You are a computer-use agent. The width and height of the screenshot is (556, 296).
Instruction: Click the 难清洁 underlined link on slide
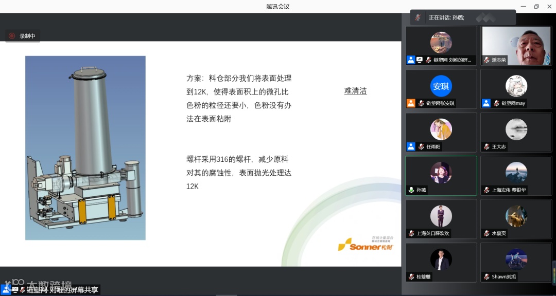[355, 91]
